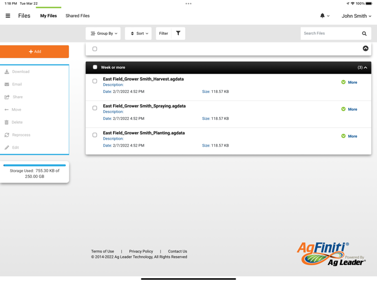Viewport: 377px width, 282px height.
Task: Click green status check for Spraying file
Action: click(x=344, y=109)
